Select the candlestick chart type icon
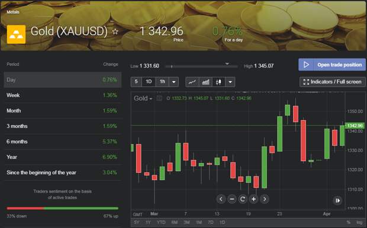The width and height of the screenshot is (367, 228). tap(218, 82)
